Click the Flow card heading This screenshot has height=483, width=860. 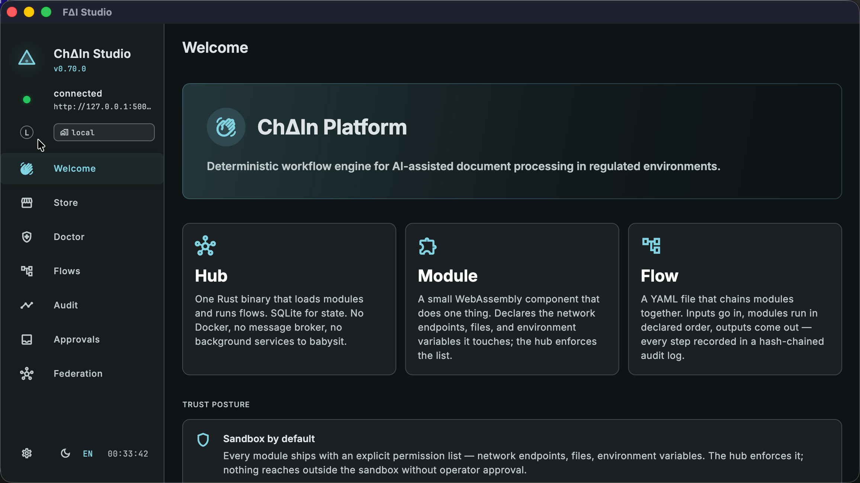(x=660, y=276)
